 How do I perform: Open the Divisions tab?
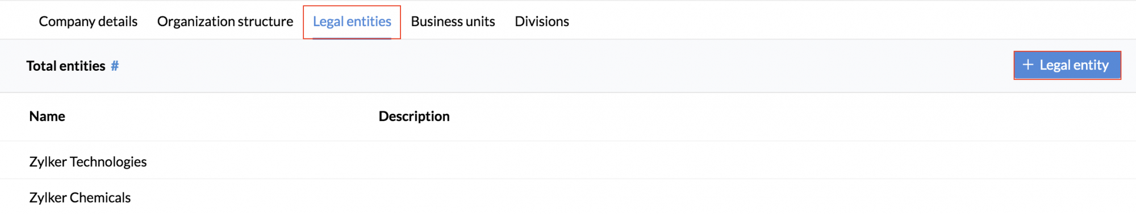tap(542, 22)
